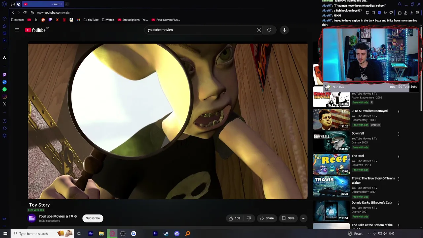Save video to a playlist
Screen dimensions: 423x238
(x=288, y=218)
